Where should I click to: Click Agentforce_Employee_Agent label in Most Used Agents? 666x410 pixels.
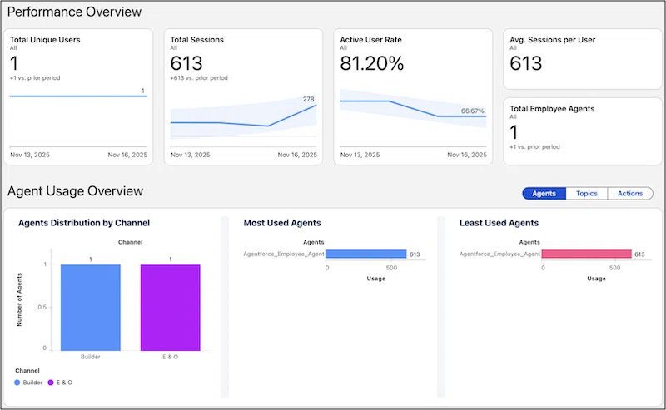(284, 254)
